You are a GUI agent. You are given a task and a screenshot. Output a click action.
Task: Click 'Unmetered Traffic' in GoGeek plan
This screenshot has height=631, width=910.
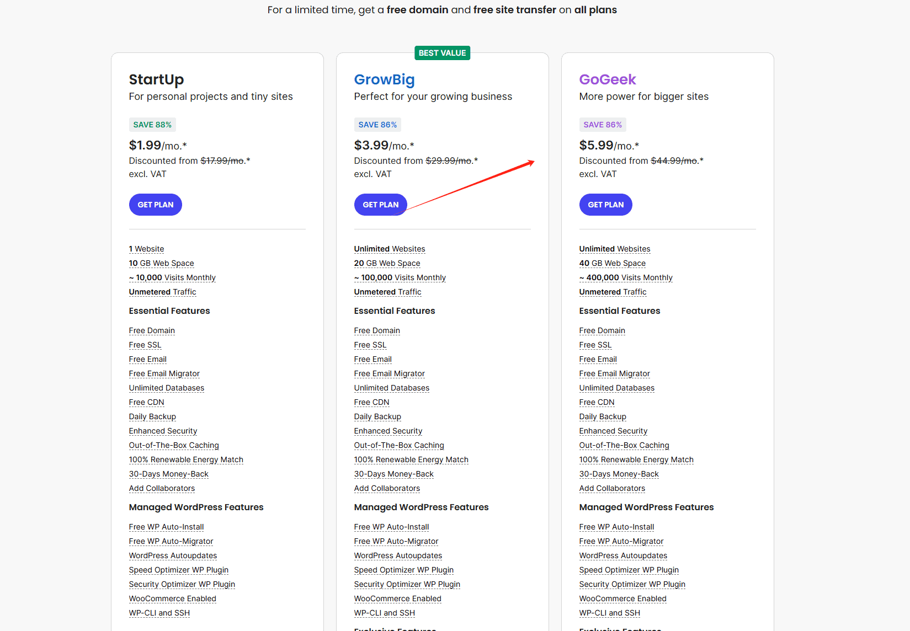click(x=613, y=292)
